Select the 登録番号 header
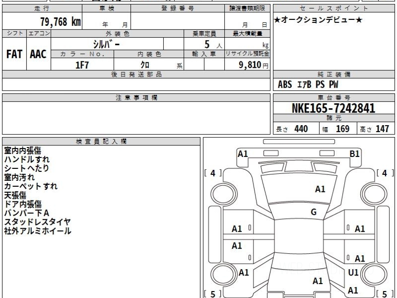The image size is (397, 298). point(178,9)
